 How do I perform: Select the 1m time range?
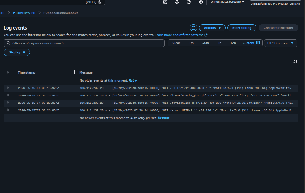191,43
